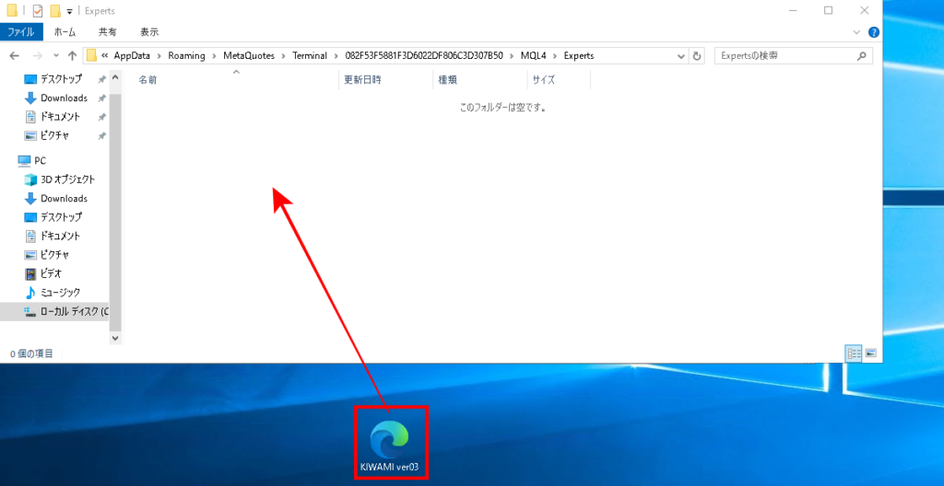
Task: Click MetaQuotes in the address path
Action: [249, 56]
